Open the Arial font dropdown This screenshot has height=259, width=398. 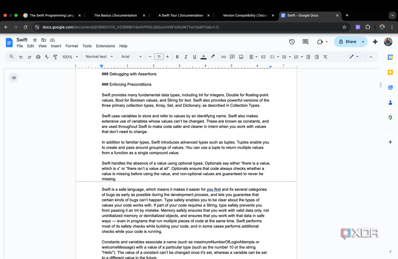(132, 56)
